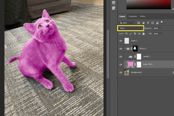This screenshot has width=174, height=116.
Task: Toggle the layer filtering switch
Action: (x=161, y=23)
